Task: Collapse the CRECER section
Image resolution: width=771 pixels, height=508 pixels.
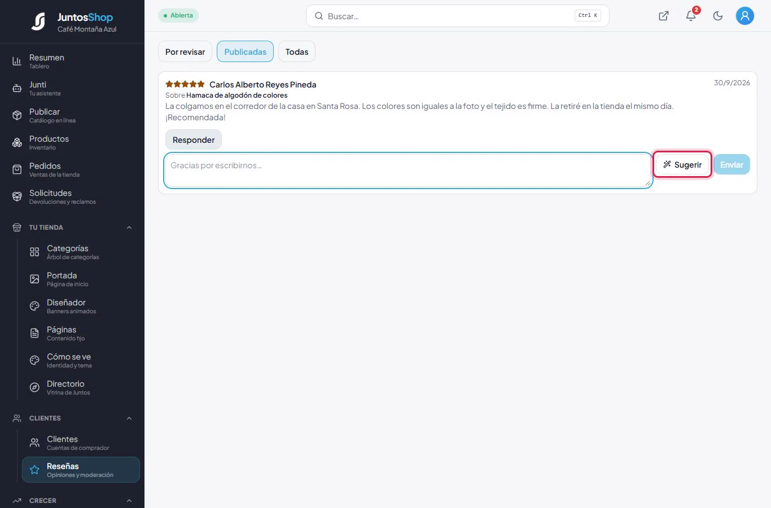Action: (x=129, y=501)
